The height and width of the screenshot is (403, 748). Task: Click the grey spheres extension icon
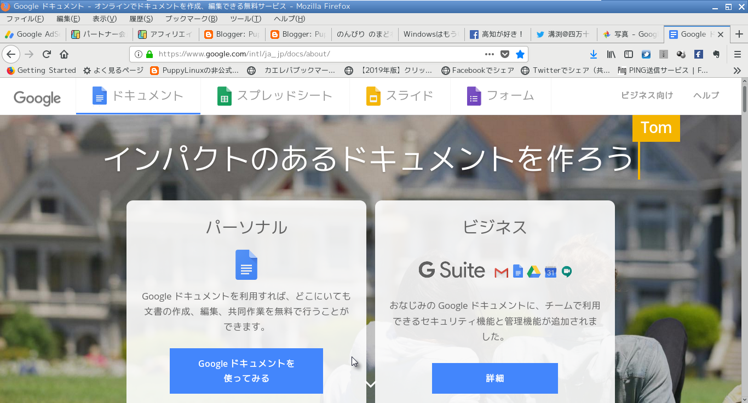pos(681,54)
